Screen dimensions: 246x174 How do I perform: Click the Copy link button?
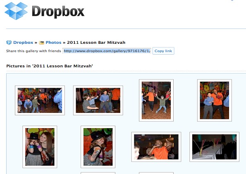[x=163, y=51]
